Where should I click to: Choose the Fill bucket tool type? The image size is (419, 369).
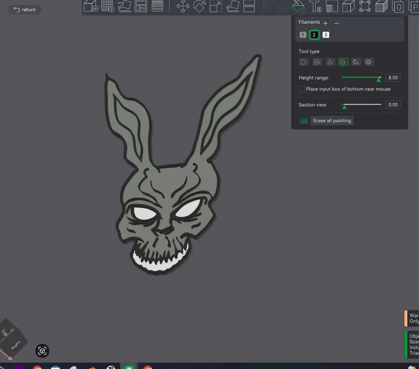[x=356, y=62]
